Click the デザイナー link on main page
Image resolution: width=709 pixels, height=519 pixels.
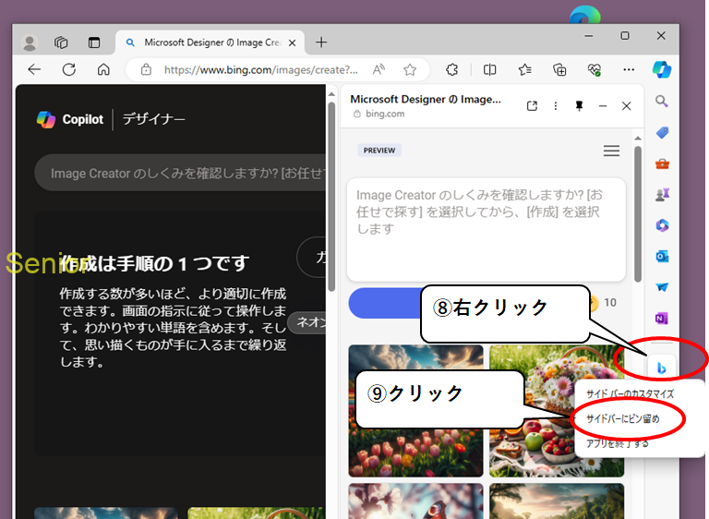pos(154,119)
